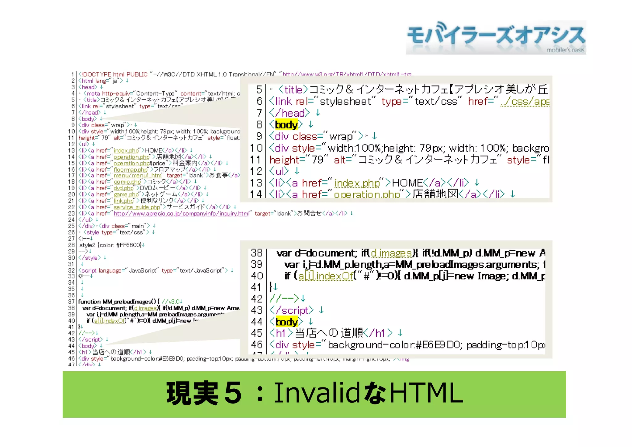Click the ../css stylesheet href in upper callout
Screen dimensions: 632x447
point(525,102)
